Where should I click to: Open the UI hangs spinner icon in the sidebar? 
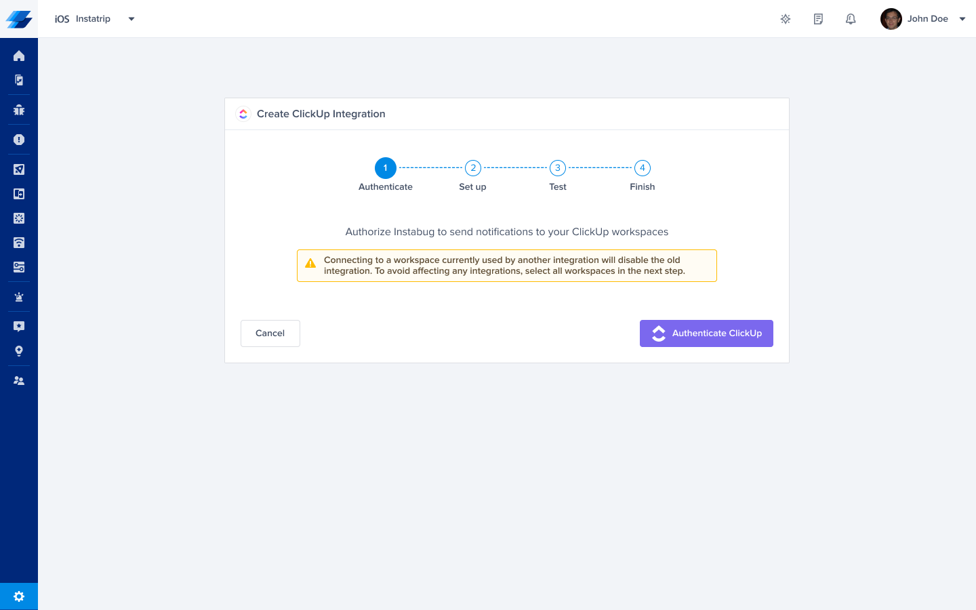click(19, 218)
